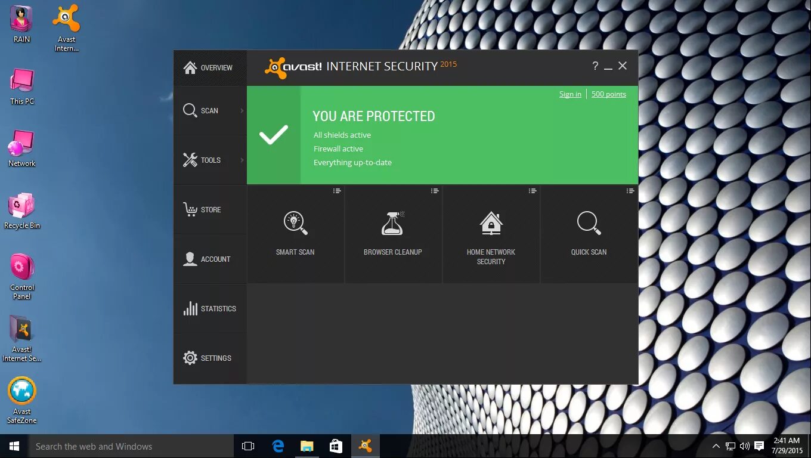Click the Avast taskbar button
This screenshot has height=458, width=811.
[x=366, y=446]
